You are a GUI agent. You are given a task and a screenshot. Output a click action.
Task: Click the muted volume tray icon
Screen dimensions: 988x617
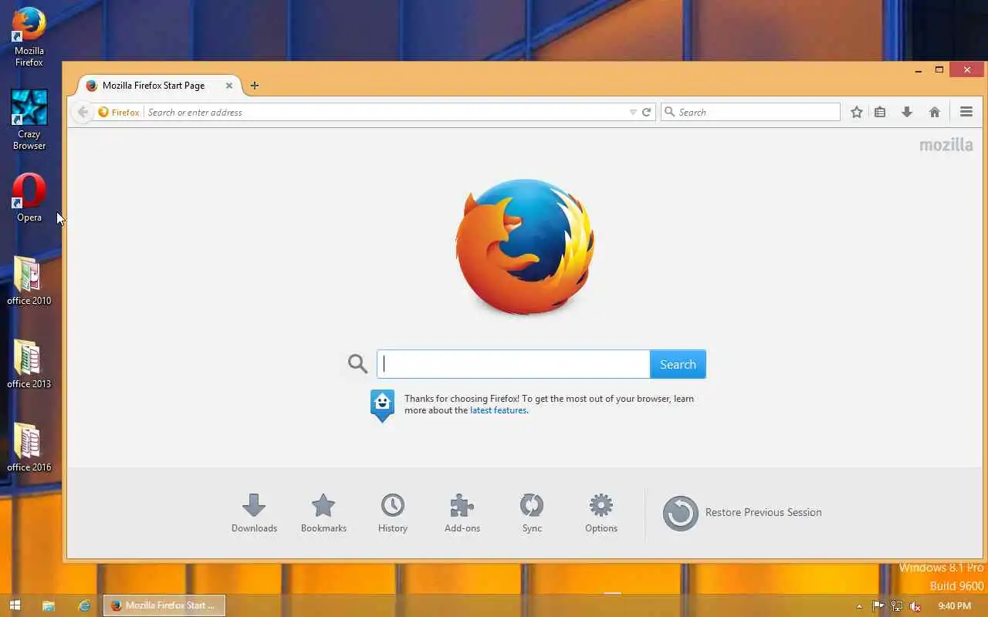click(915, 606)
